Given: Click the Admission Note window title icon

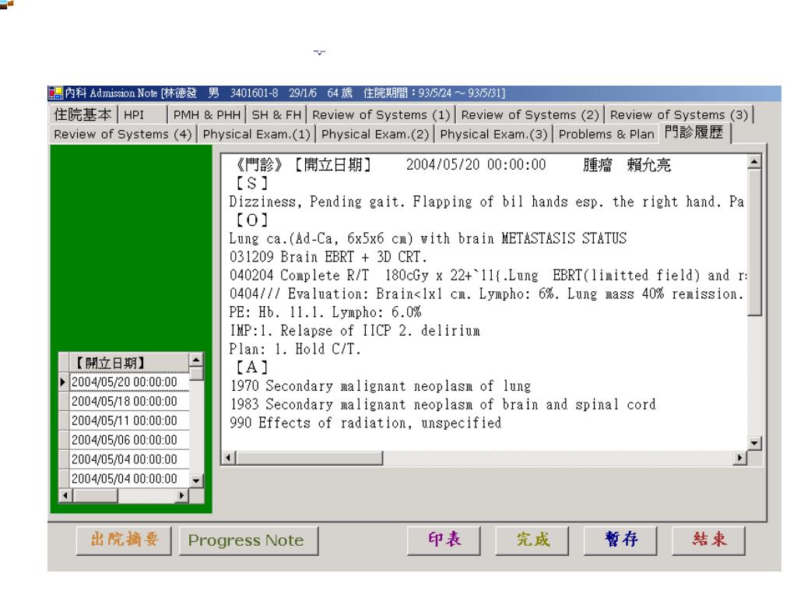Looking at the screenshot, I should coord(55,93).
